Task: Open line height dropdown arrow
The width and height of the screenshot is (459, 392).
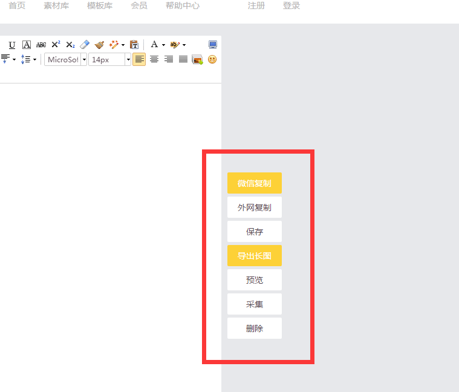Action: tap(34, 59)
